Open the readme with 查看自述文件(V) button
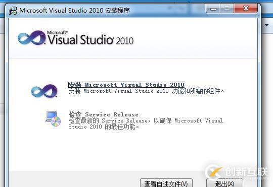This screenshot has height=187, width=273. coord(166,183)
